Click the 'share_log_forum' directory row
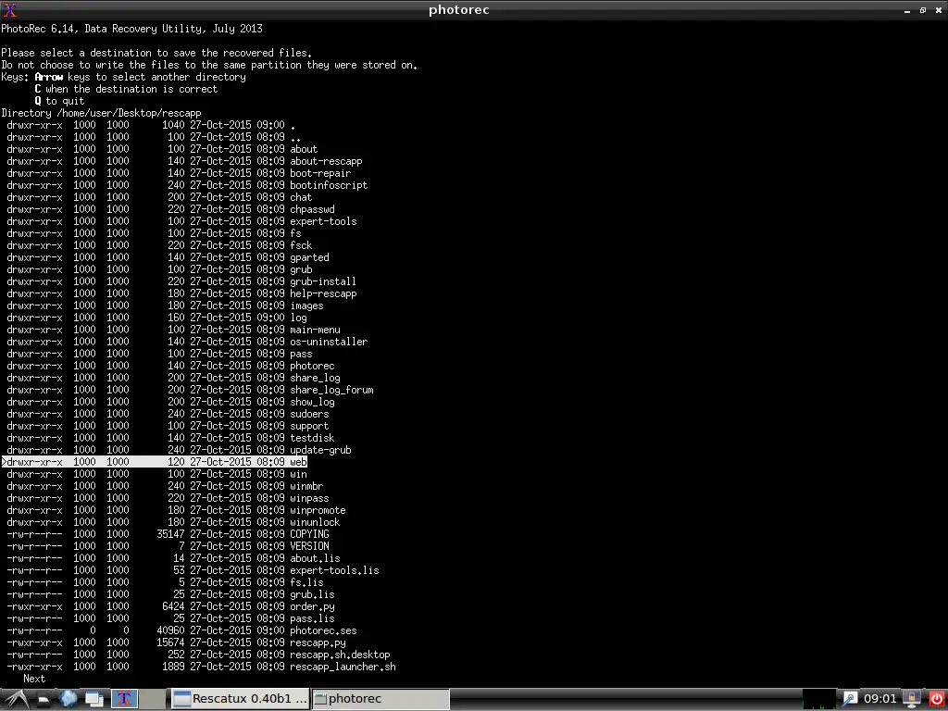Viewport: 948px width, 711px height. (190, 390)
